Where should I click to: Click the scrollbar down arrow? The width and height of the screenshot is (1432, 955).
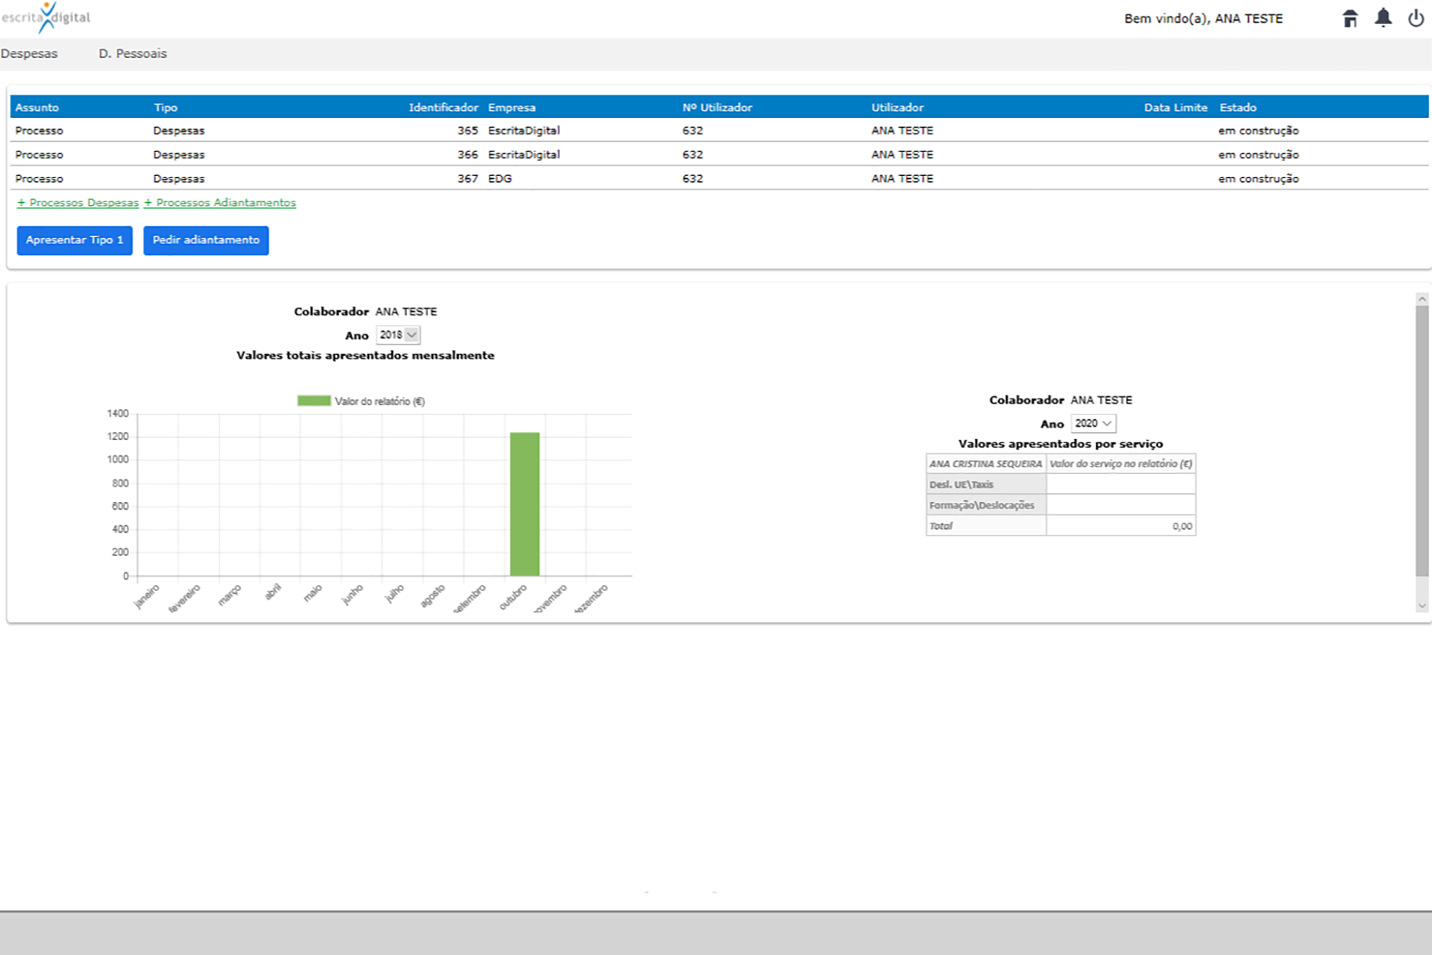[x=1422, y=606]
